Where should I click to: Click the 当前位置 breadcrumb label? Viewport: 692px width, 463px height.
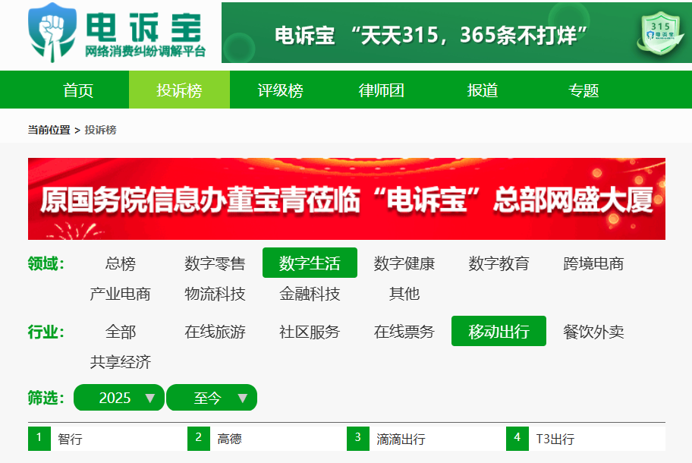click(x=49, y=130)
